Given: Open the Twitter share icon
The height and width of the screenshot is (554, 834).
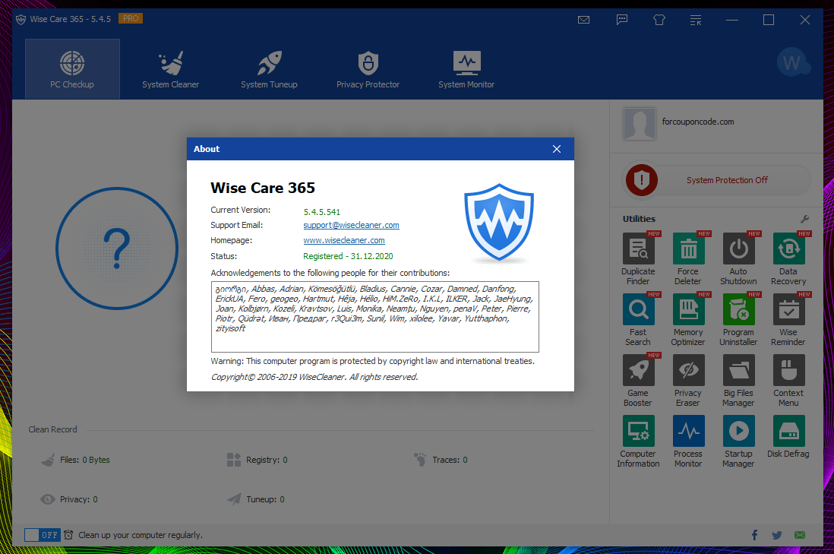Looking at the screenshot, I should click(x=776, y=535).
